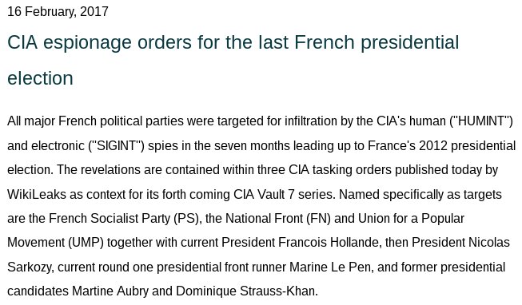This screenshot has height=305, width=522.
Task: Click the "National Front (FN)" text
Action: (278, 219)
